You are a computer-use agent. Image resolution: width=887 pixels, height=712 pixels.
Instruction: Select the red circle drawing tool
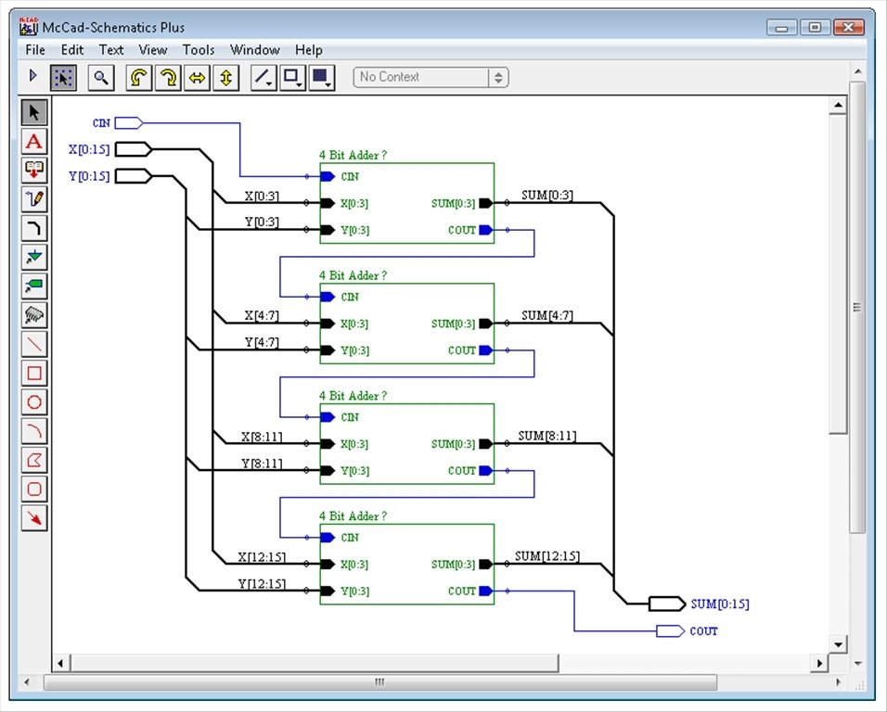(x=34, y=401)
